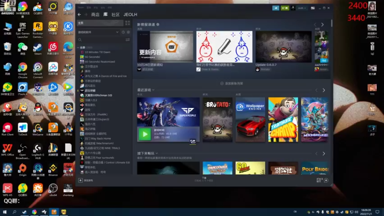
Task: Open the Brotato game cover
Action: coord(217,120)
